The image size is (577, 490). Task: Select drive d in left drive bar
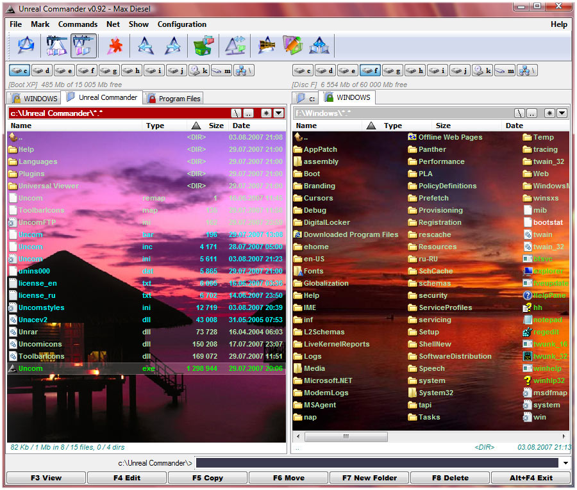[x=42, y=70]
